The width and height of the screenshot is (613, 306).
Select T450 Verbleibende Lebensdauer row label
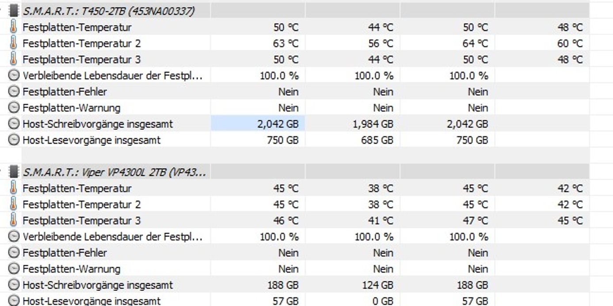tap(112, 76)
